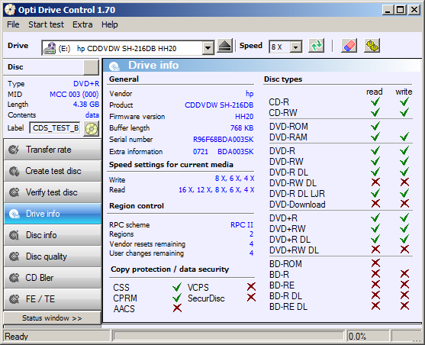Click the eject drive tray icon

[x=224, y=46]
